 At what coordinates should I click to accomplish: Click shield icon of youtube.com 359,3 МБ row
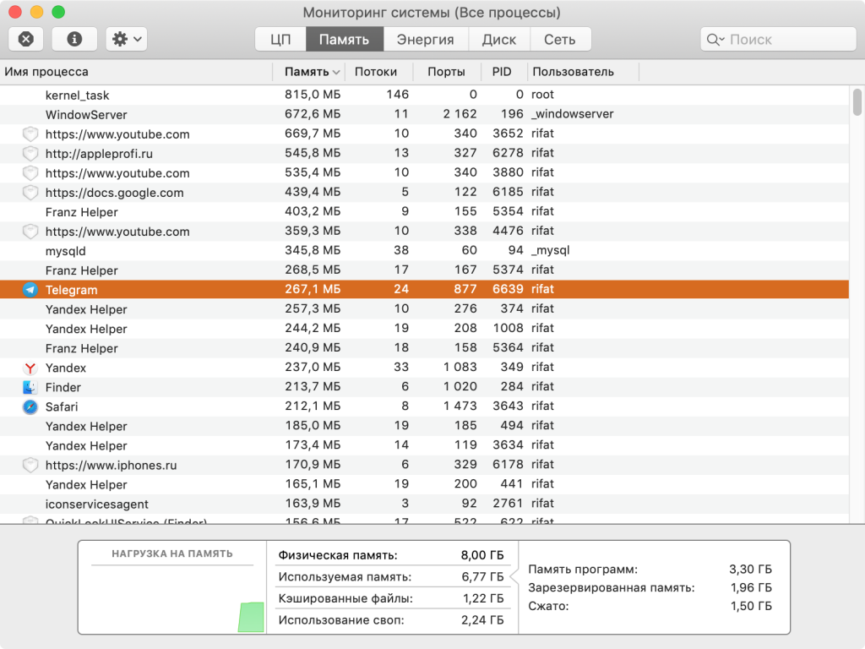(30, 232)
